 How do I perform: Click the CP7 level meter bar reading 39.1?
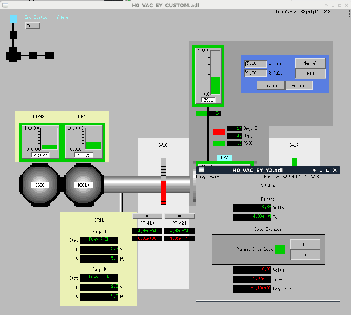(215, 72)
